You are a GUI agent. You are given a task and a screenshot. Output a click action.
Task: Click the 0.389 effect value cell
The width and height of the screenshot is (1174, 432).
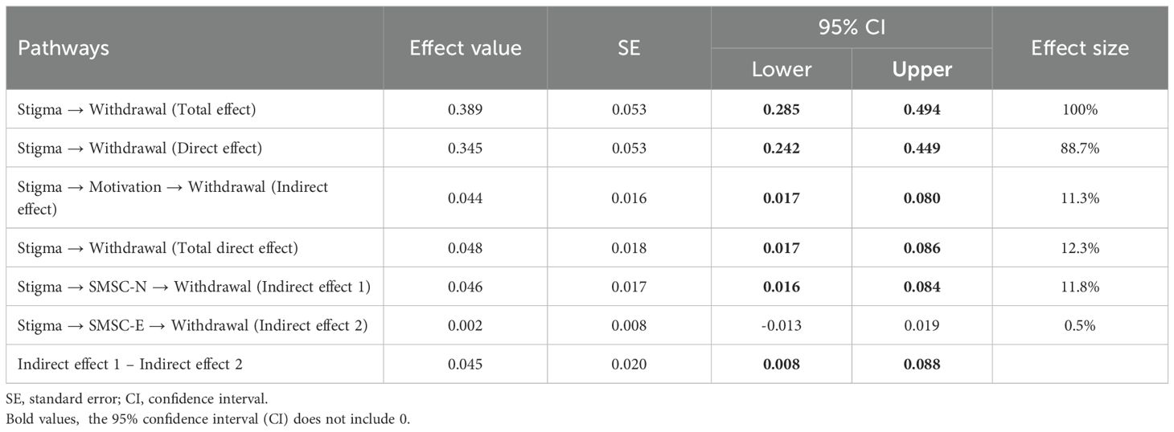point(466,110)
